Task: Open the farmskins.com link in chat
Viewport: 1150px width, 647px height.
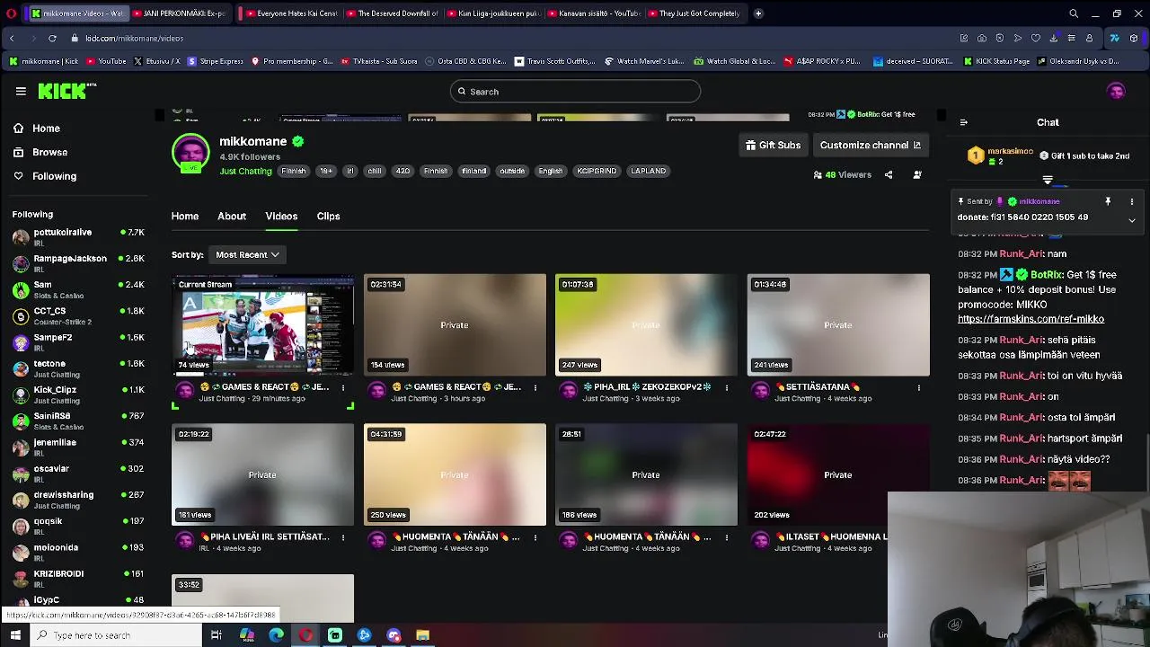Action: [1031, 319]
